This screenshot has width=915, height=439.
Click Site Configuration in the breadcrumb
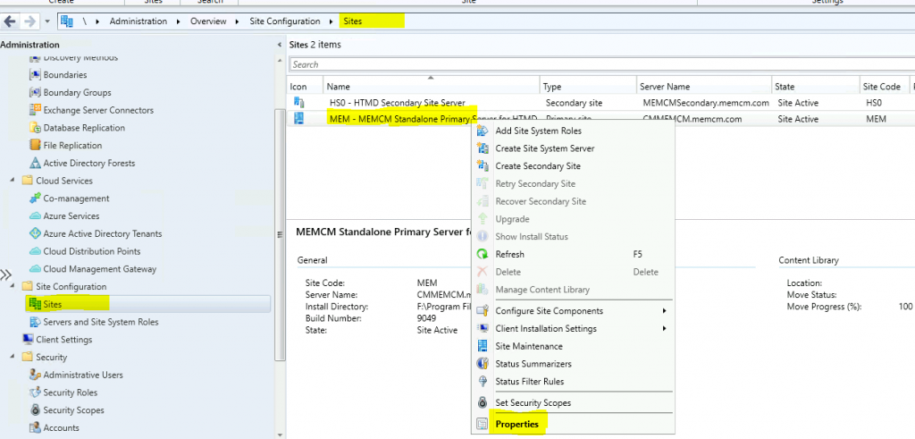285,21
